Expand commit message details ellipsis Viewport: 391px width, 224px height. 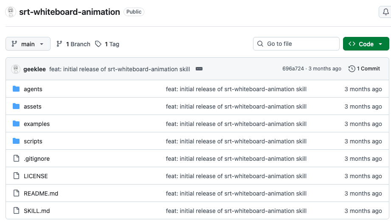pyautogui.click(x=199, y=69)
